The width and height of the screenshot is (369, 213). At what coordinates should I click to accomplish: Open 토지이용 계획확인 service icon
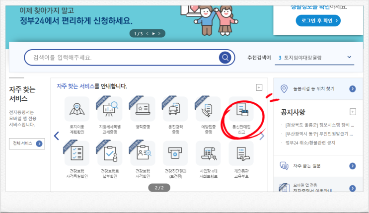76,109
